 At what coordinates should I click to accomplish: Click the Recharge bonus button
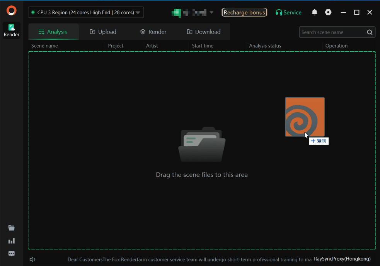(244, 12)
